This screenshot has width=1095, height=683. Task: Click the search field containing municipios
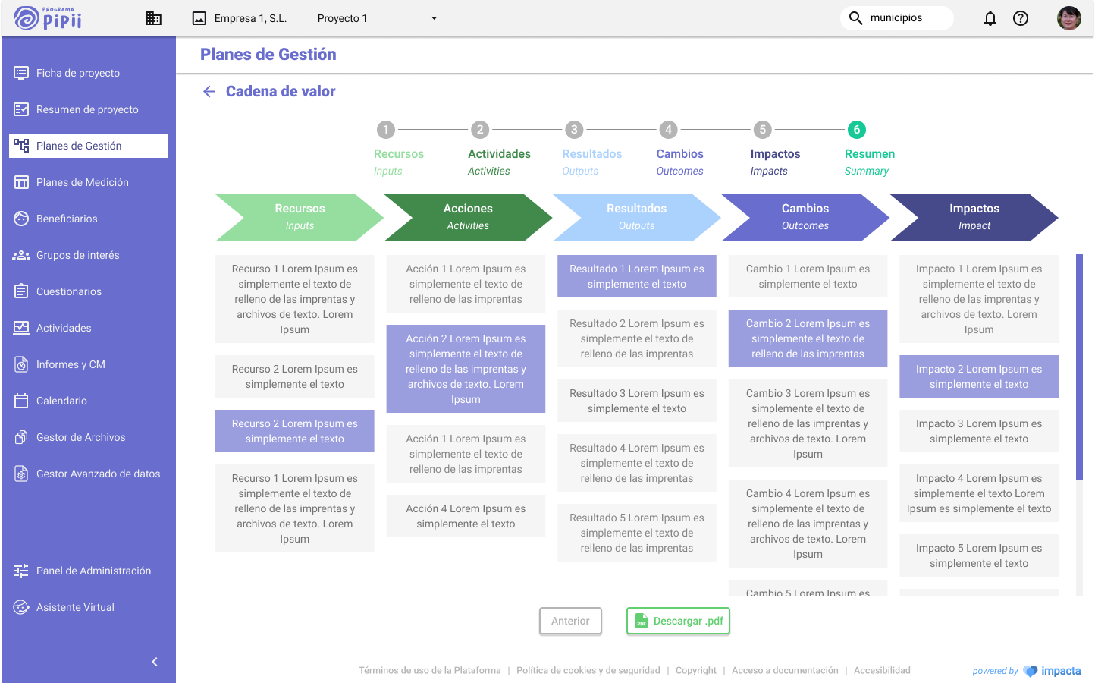902,18
